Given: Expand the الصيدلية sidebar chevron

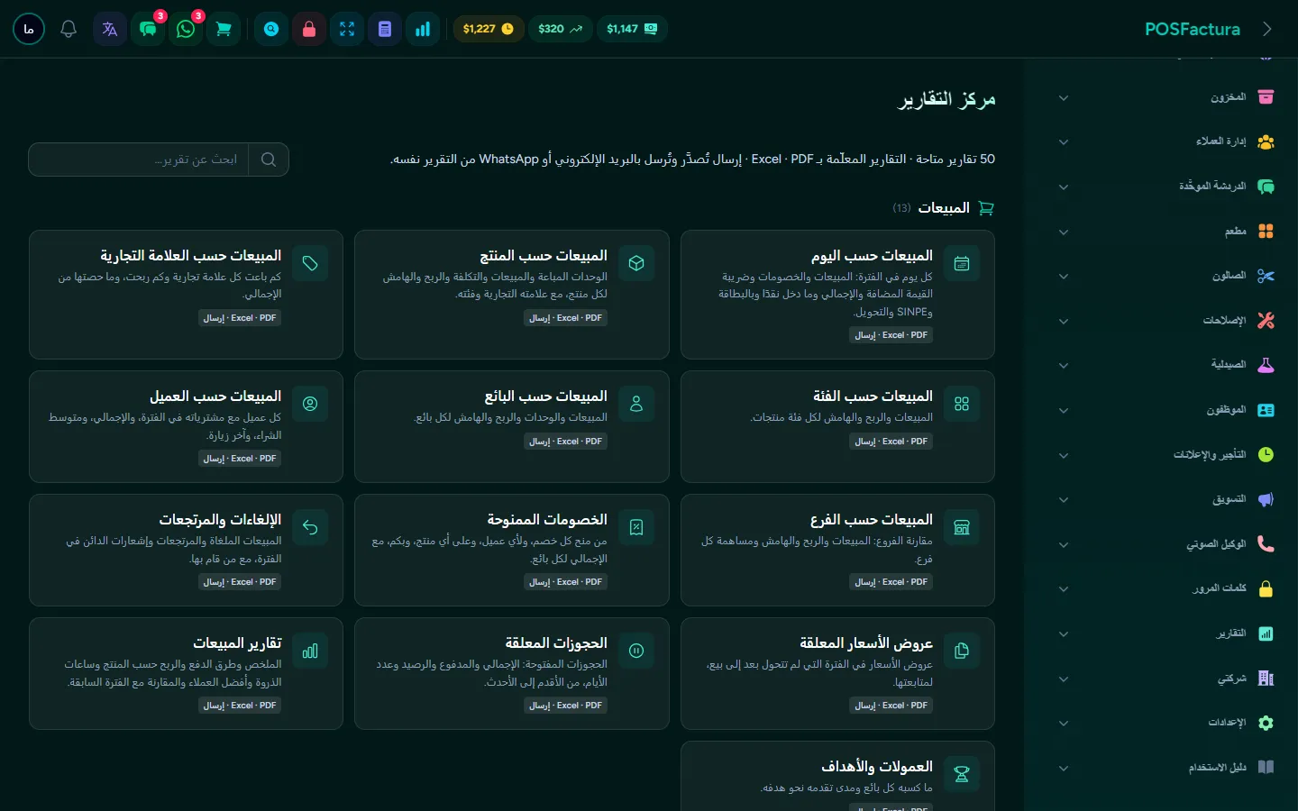Looking at the screenshot, I should [1064, 365].
